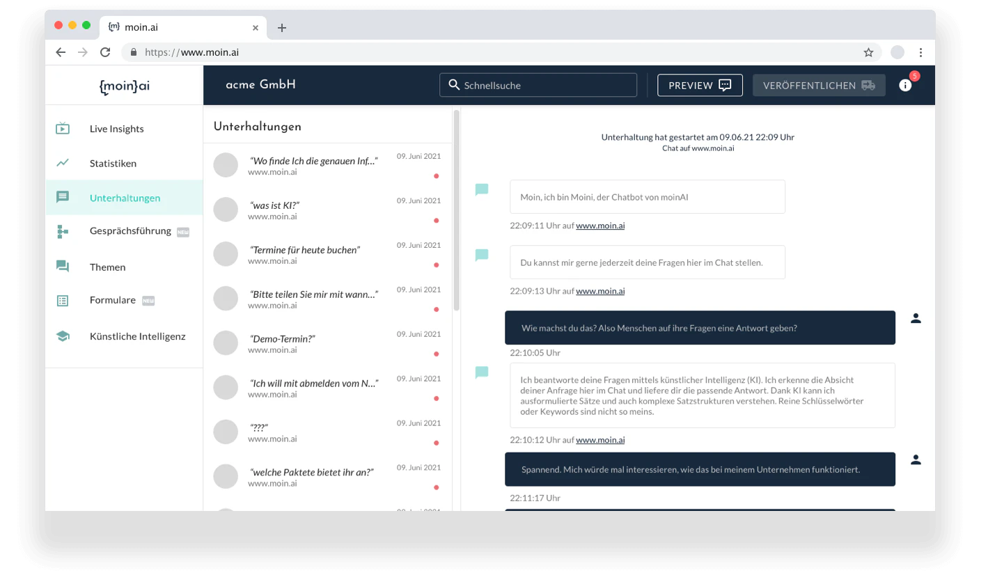The image size is (995, 575).
Task: Select Unterhaltungen in the sidebar
Action: pyautogui.click(x=125, y=197)
